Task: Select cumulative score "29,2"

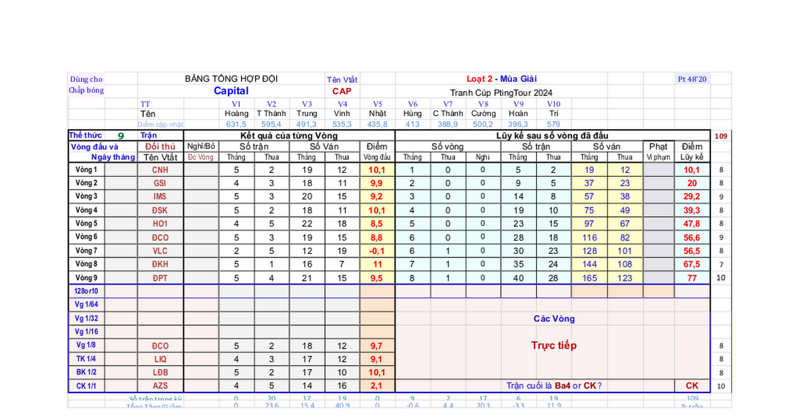Action: (692, 197)
